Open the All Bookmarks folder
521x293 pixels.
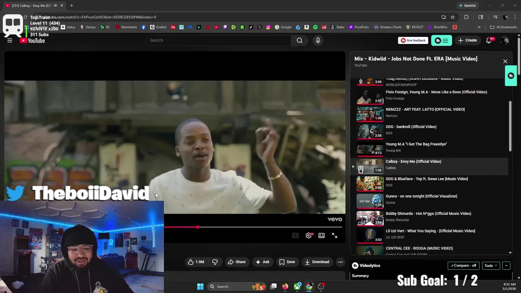pos(503,27)
